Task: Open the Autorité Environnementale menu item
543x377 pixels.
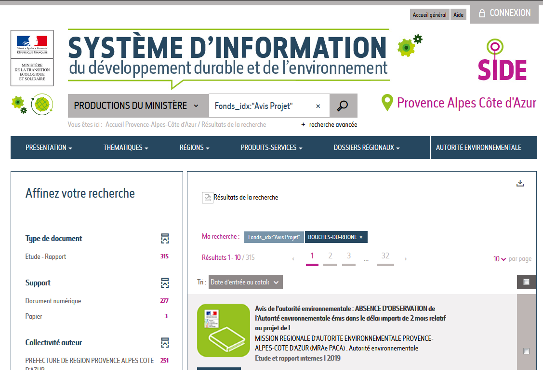Action: point(478,148)
